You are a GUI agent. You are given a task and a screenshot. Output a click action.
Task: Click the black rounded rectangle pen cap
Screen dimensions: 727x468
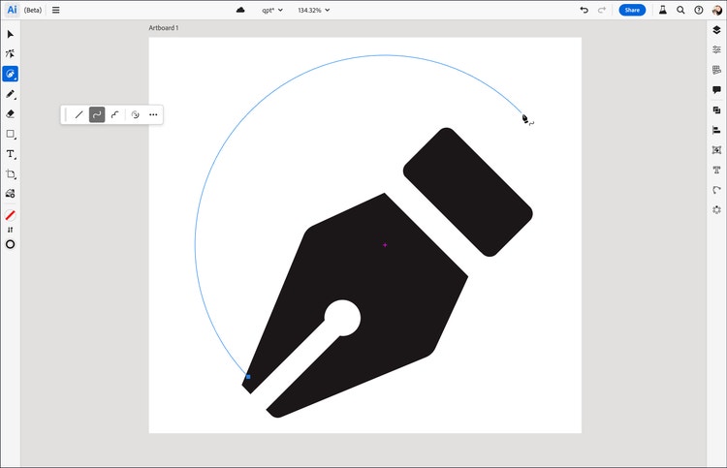(468, 192)
